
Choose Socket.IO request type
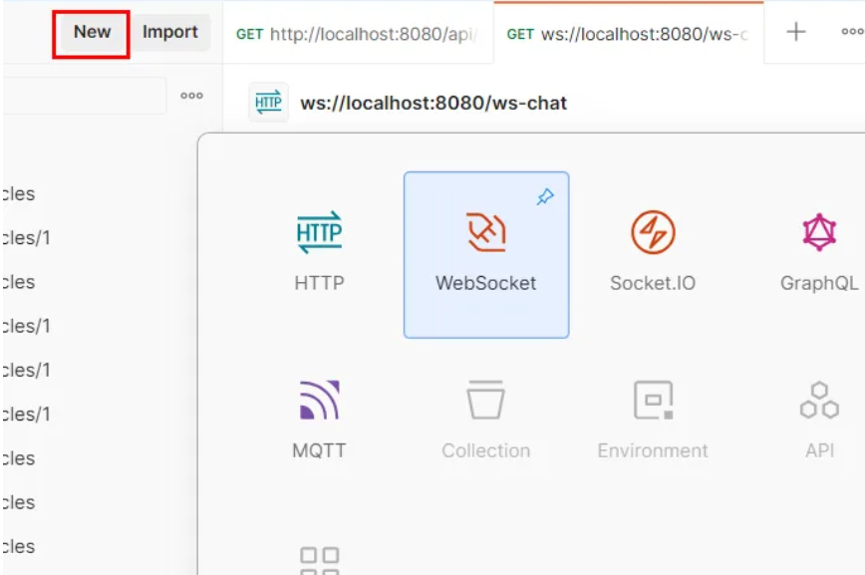(x=653, y=254)
